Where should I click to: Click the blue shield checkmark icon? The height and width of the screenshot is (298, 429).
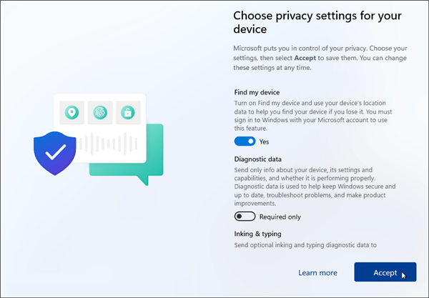(x=55, y=152)
